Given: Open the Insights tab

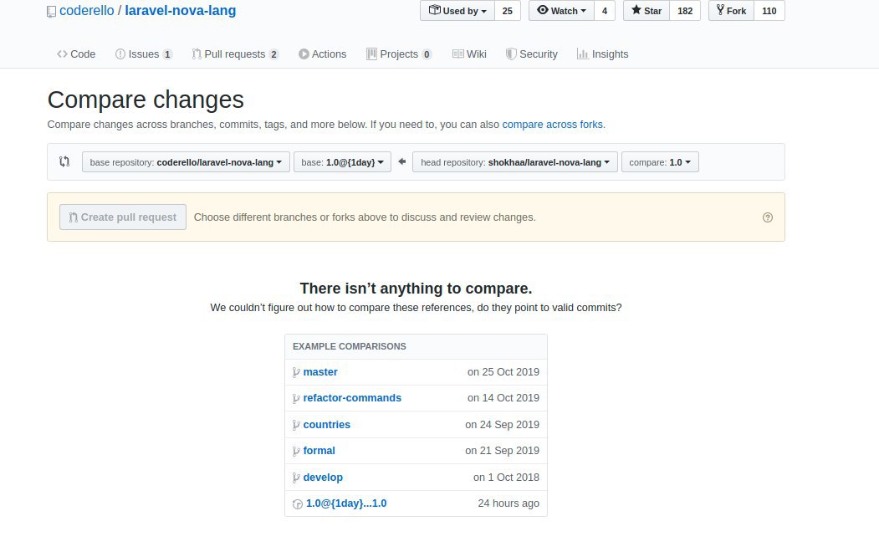Looking at the screenshot, I should [603, 54].
